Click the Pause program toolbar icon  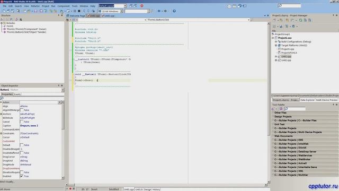pos(75,11)
